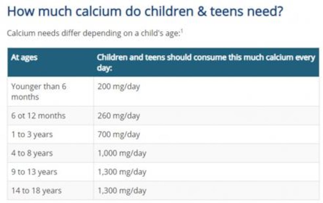Viewport: 323px width, 203px height.
Task: Click the '200 mg/day' value
Action: click(x=118, y=87)
